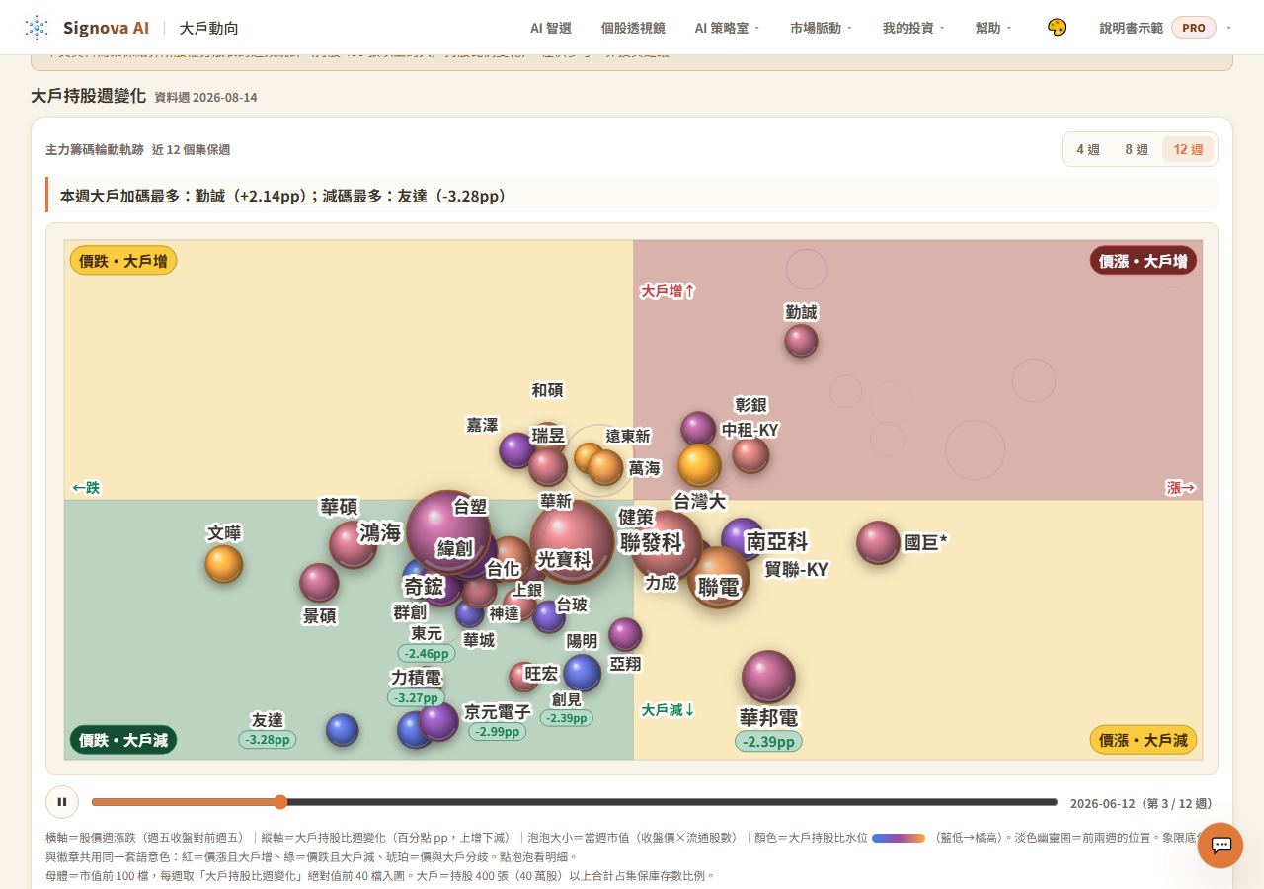The width and height of the screenshot is (1264, 889).
Task: Select the 12 週 range option
Action: point(1188,149)
